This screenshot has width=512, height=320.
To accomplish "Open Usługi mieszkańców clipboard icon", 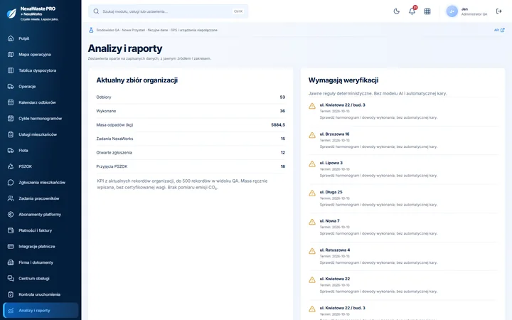I will (x=11, y=134).
